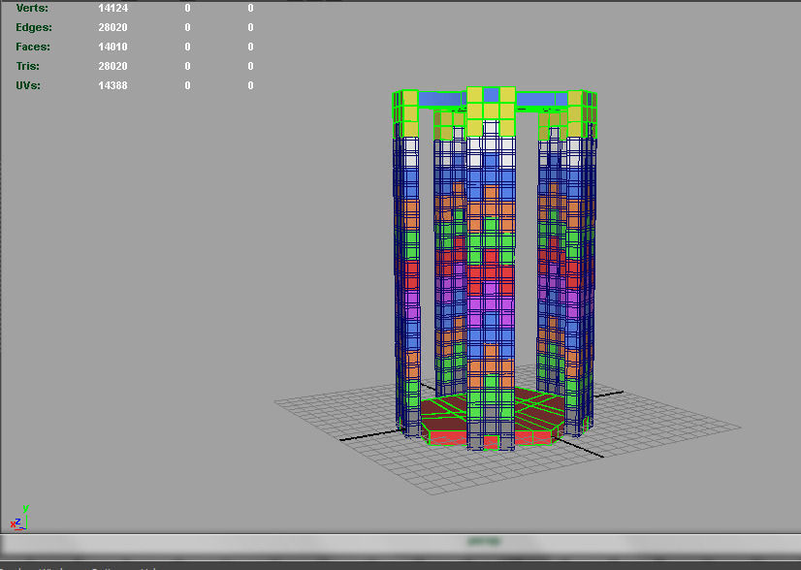The width and height of the screenshot is (801, 570).
Task: Click the view axis indicator gizmo
Action: pyautogui.click(x=19, y=518)
